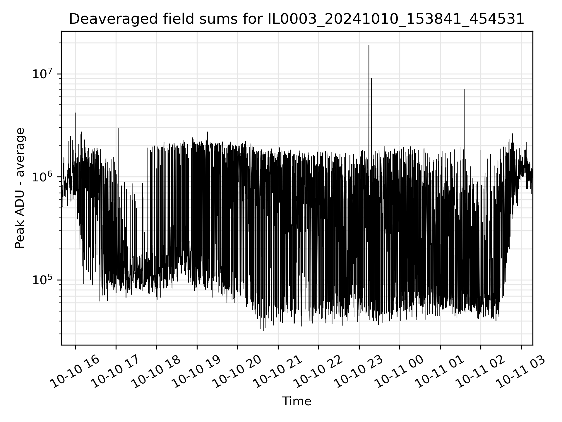The image size is (562, 422).
Task: Click the '10-10 19' x-axis tick label
Action: coord(196,372)
